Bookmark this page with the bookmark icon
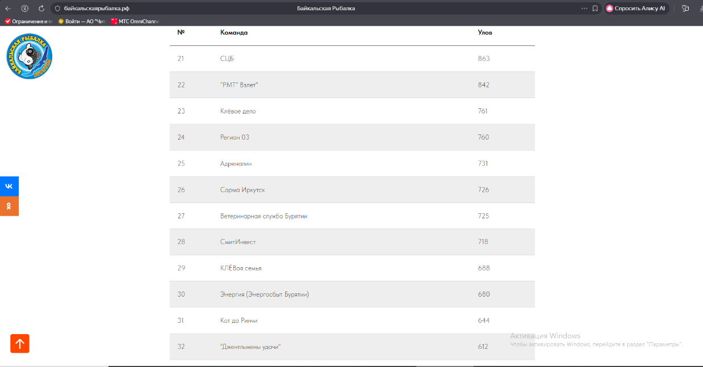Screen dimensions: 703x367 pyautogui.click(x=595, y=9)
